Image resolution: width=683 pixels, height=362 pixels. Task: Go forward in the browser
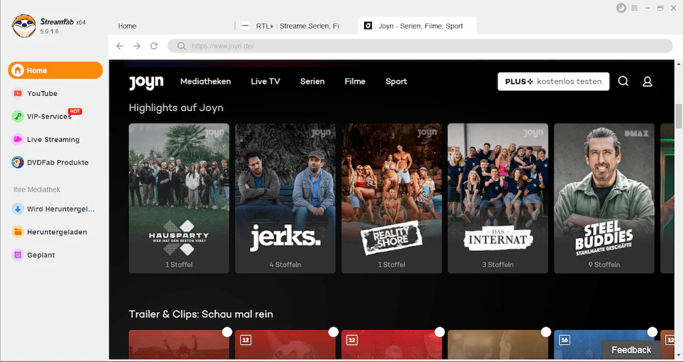click(137, 46)
